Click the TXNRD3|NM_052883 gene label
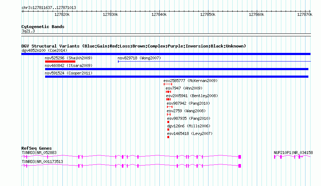Image resolution: width=321 pixels, height=186 pixels. pos(39,153)
